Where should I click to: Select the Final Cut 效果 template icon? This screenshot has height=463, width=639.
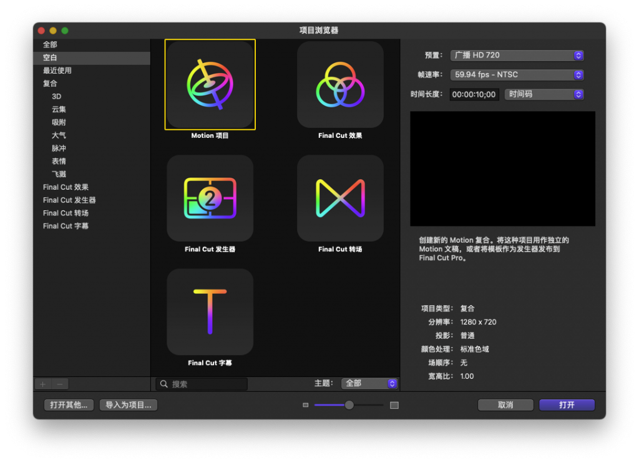click(x=340, y=84)
